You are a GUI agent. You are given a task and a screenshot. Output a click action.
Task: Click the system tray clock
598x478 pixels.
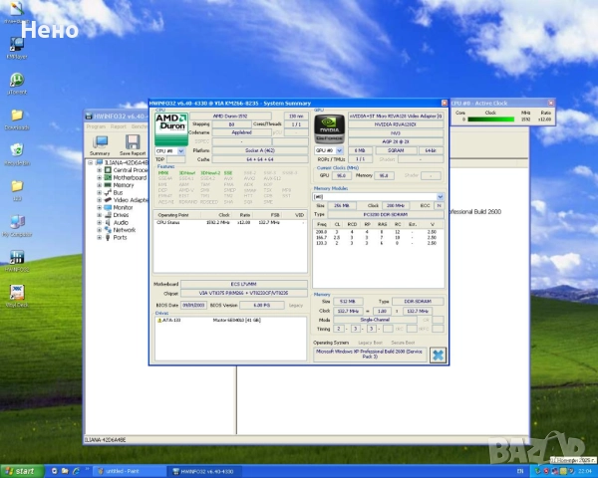[x=587, y=471]
